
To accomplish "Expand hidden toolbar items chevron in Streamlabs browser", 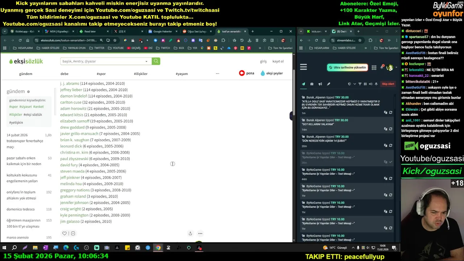I will pos(389,40).
